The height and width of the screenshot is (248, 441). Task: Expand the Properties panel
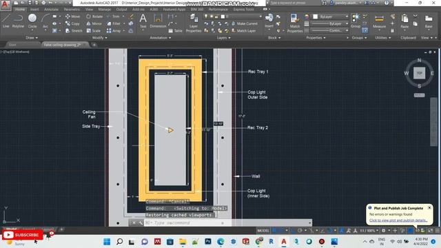(316, 38)
